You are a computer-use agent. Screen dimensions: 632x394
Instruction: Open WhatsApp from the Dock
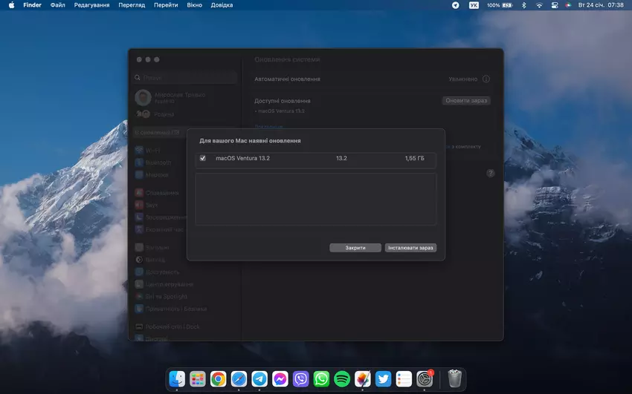point(321,379)
